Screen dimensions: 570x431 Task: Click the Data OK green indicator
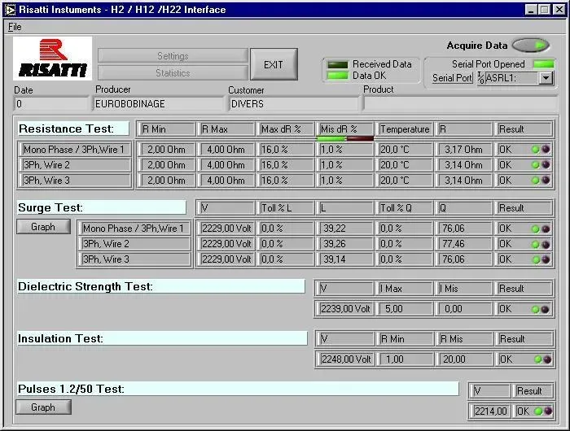(x=336, y=76)
